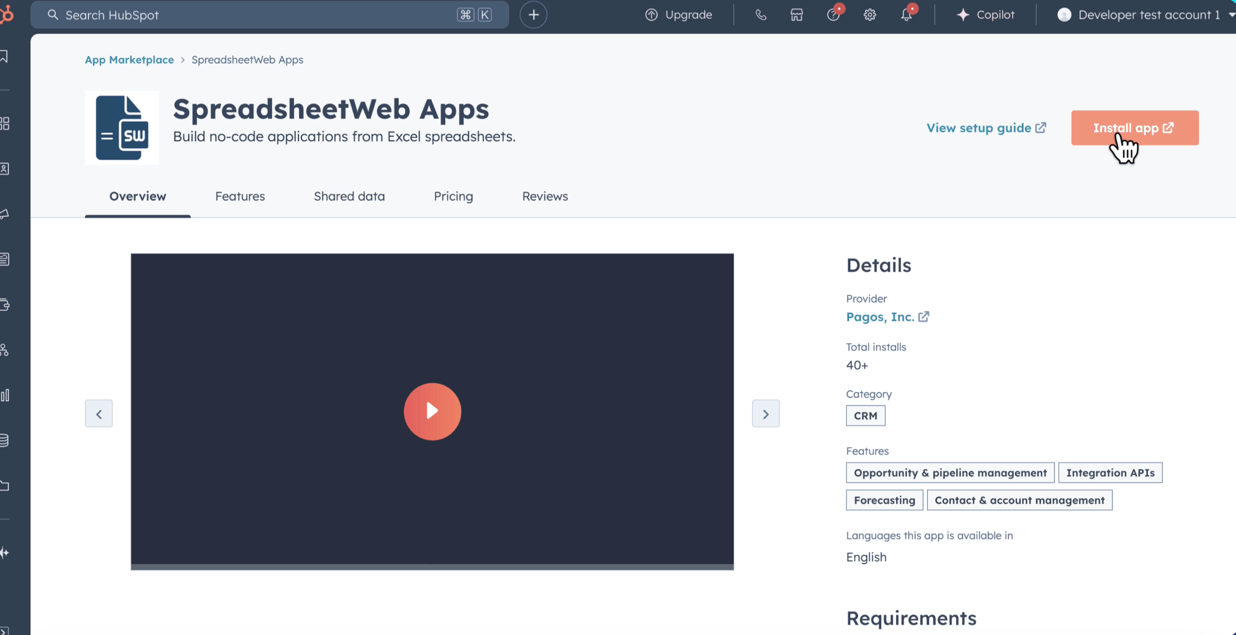
Task: Show previous carousel slide
Action: pos(99,414)
